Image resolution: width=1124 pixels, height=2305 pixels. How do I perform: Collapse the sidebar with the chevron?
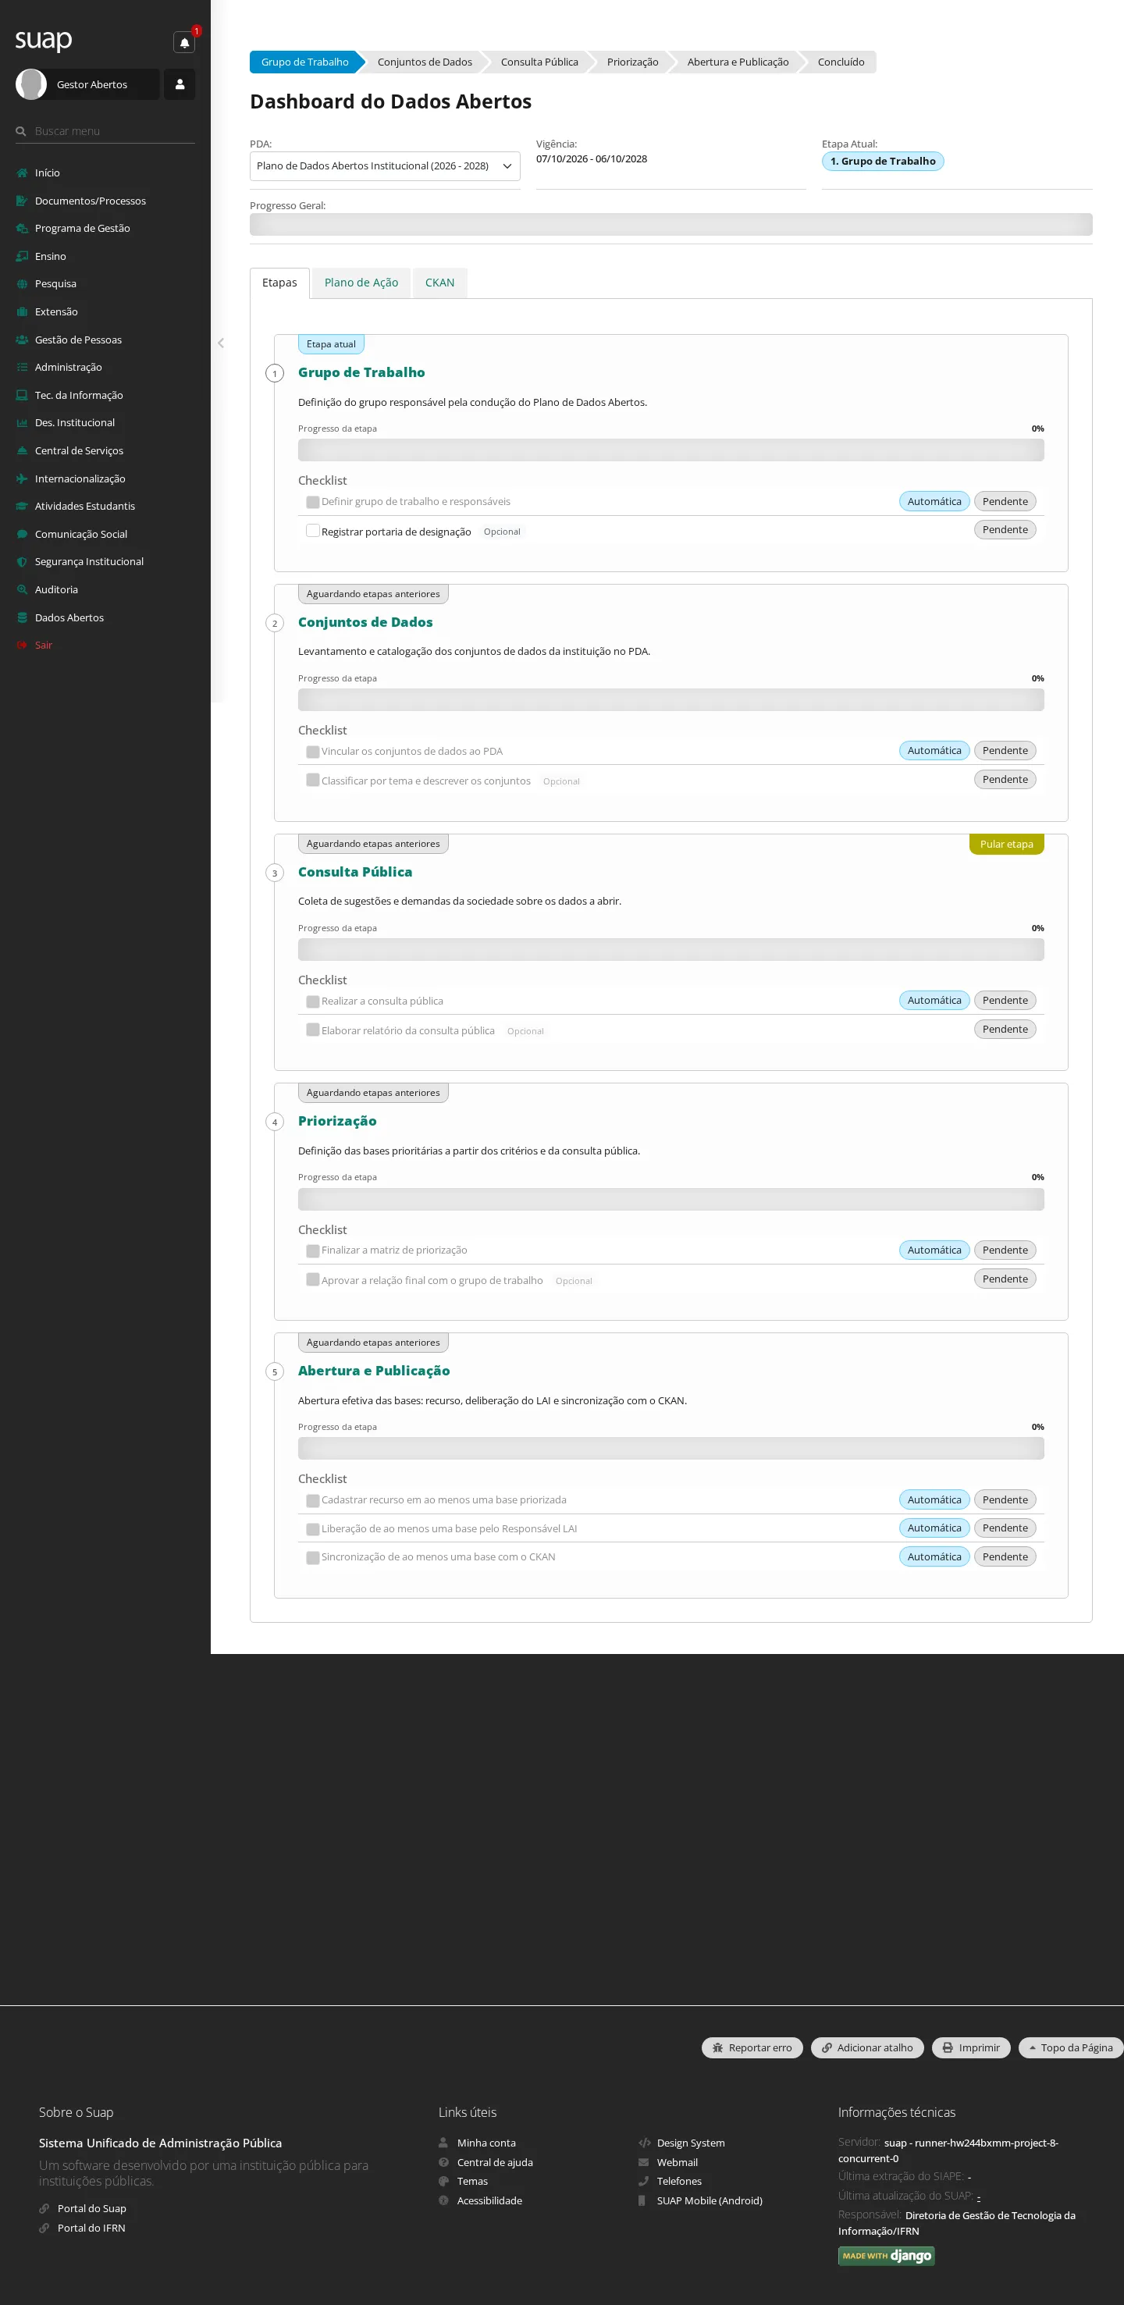(x=220, y=343)
